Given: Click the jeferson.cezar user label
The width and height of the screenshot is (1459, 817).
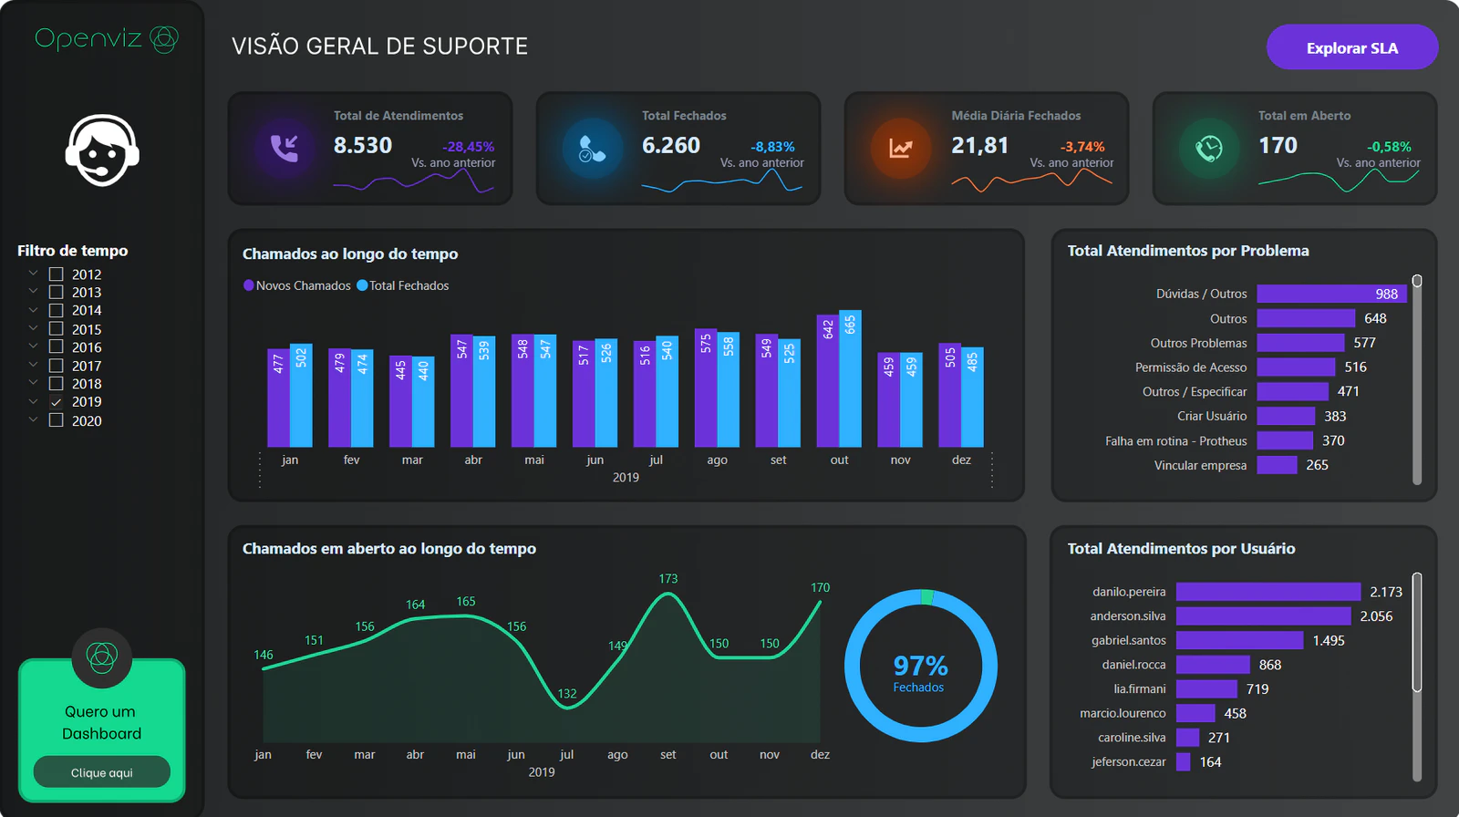Looking at the screenshot, I should [x=1129, y=761].
